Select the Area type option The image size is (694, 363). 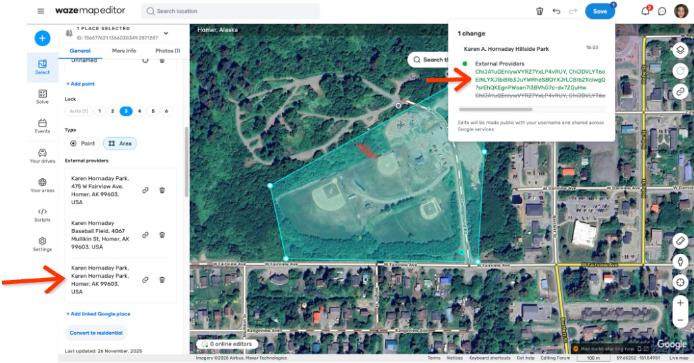pyautogui.click(x=120, y=143)
